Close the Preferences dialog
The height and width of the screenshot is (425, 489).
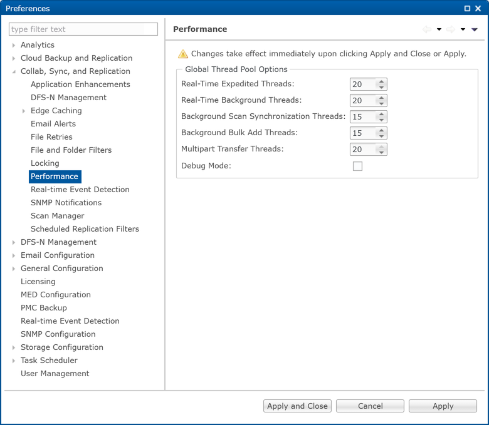[x=478, y=8]
